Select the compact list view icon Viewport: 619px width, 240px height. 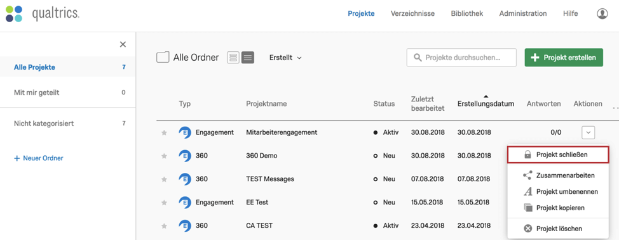(x=247, y=58)
